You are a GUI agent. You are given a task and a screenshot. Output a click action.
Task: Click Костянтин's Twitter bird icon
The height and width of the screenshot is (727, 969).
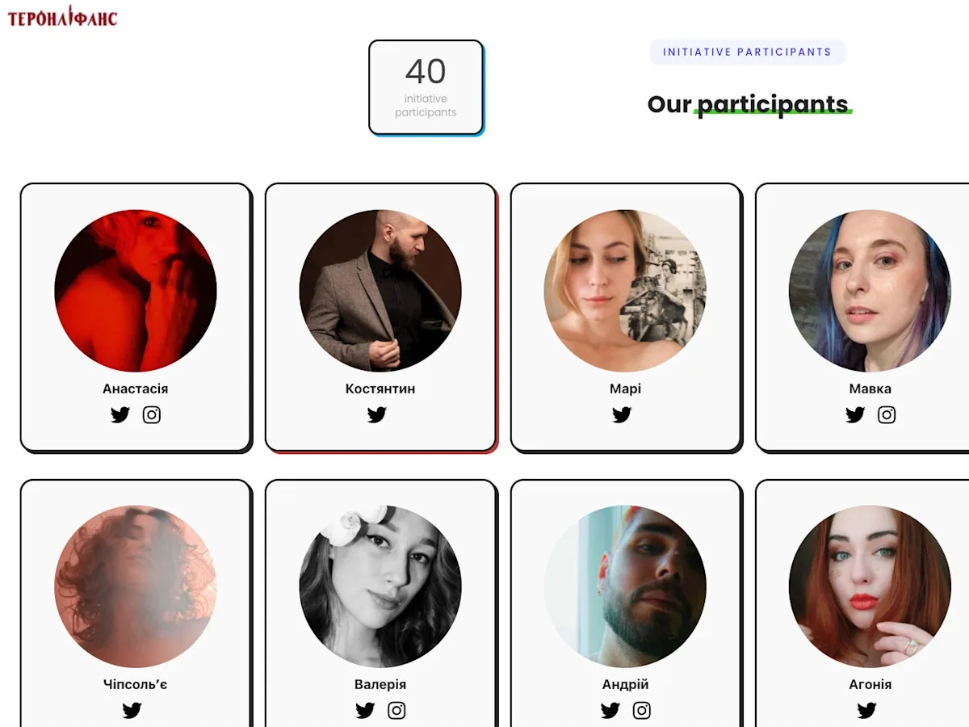377,415
